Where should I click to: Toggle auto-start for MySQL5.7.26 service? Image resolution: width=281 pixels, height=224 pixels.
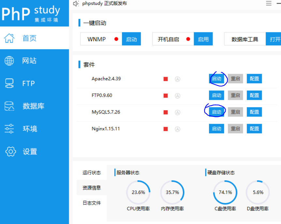(x=177, y=112)
